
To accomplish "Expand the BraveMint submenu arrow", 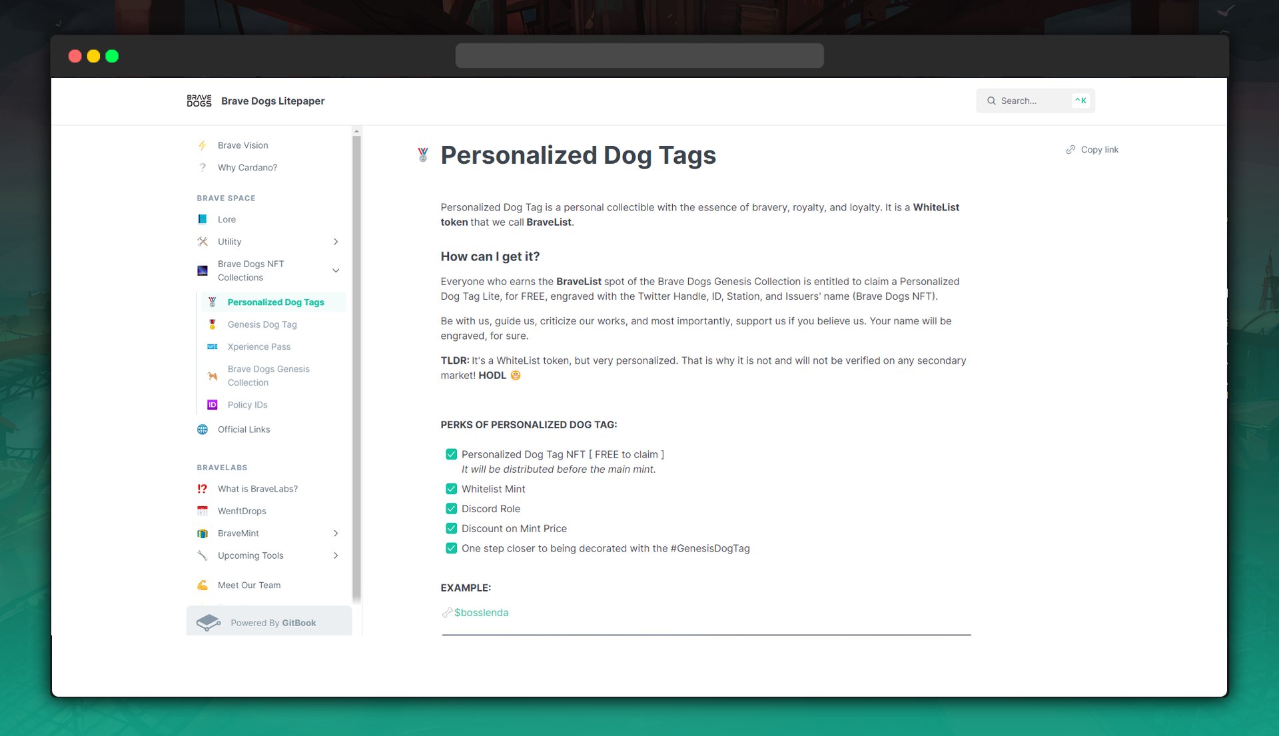I will point(336,534).
